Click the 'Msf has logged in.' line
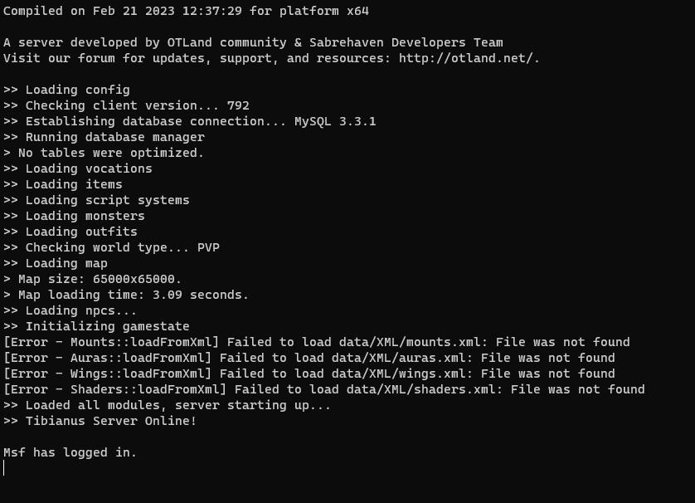Viewport: 695px width, 503px height. click(70, 452)
